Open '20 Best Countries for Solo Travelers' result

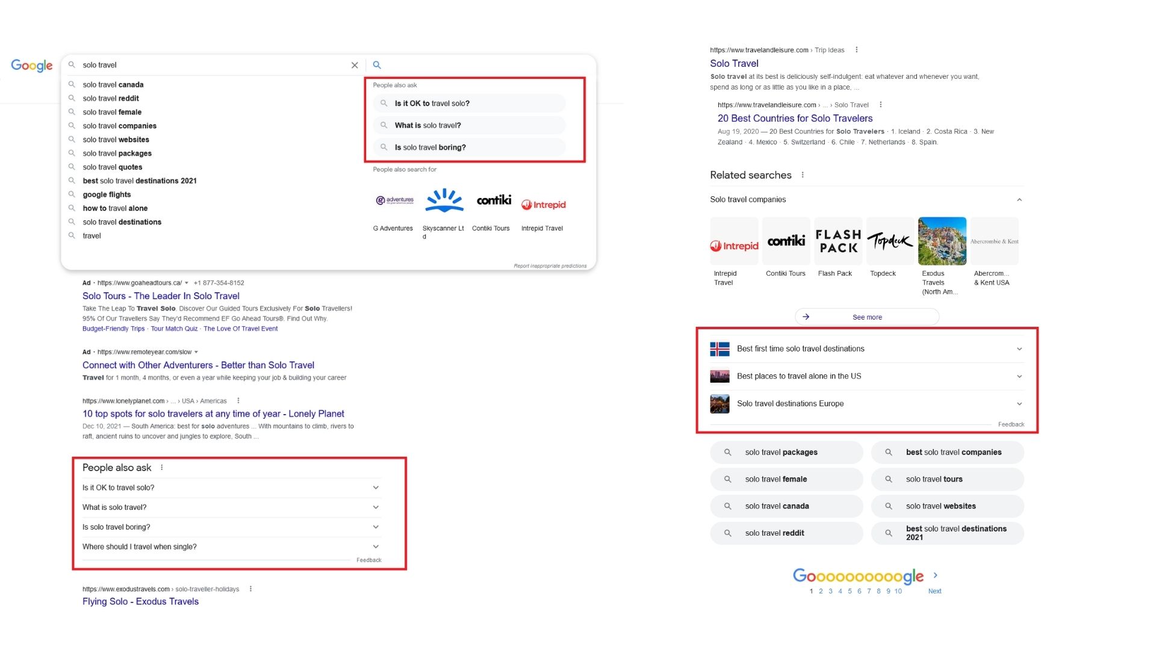click(795, 119)
